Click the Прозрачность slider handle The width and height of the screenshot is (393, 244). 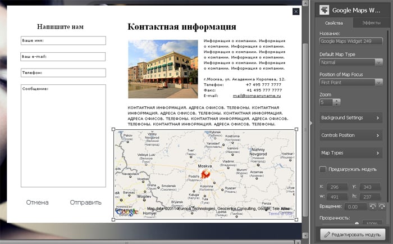point(356,224)
